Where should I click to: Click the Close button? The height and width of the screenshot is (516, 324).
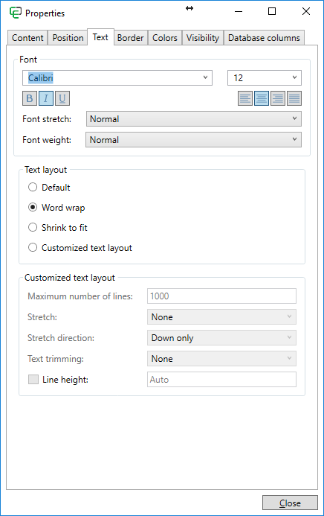290,503
